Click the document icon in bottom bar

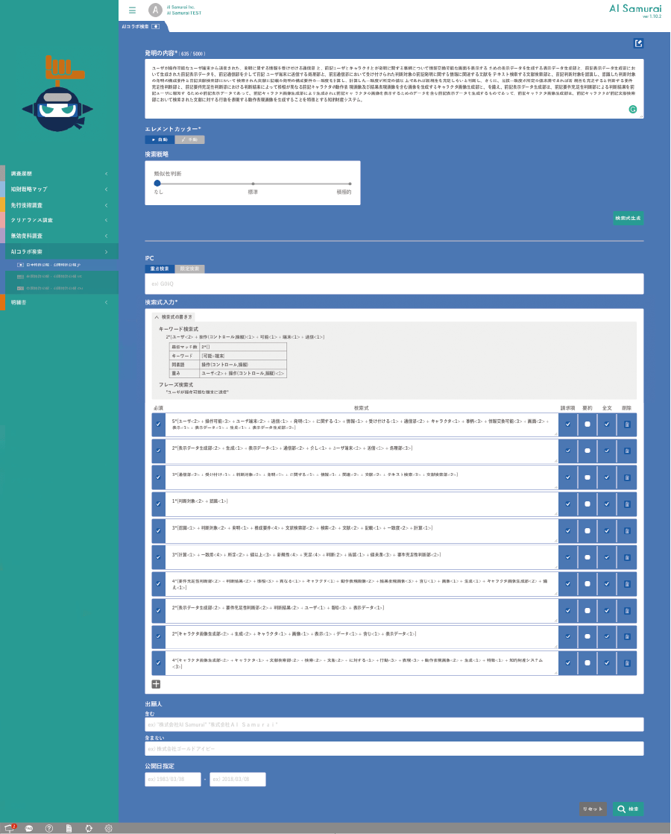pos(69,828)
